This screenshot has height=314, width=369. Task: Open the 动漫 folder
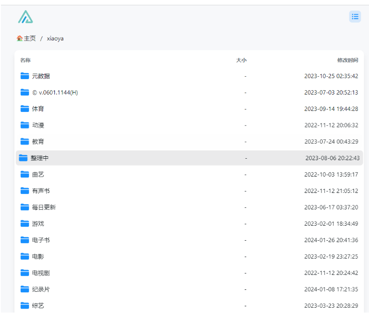click(x=38, y=125)
